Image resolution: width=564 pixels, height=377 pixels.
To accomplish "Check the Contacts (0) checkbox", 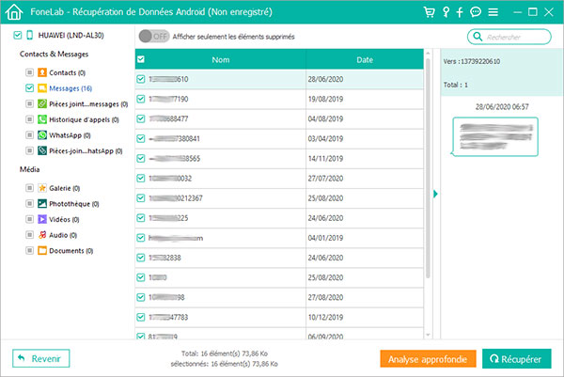I will pyautogui.click(x=29, y=71).
